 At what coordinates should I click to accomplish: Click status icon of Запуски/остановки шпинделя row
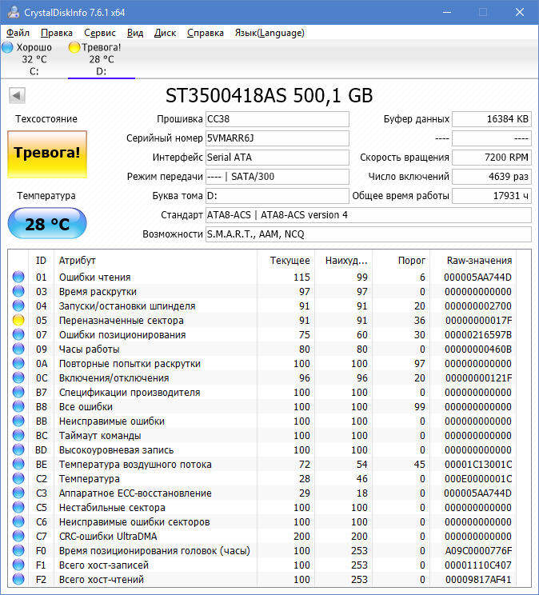coord(18,305)
